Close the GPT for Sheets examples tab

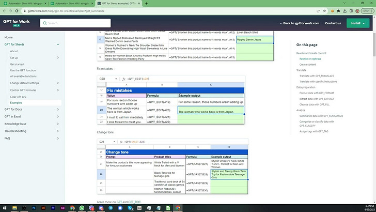tap(139, 4)
